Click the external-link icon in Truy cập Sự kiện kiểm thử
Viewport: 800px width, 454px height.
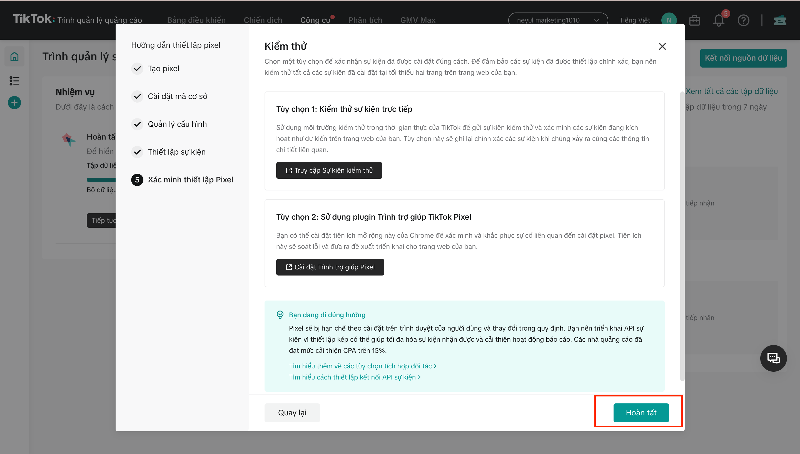(x=289, y=170)
